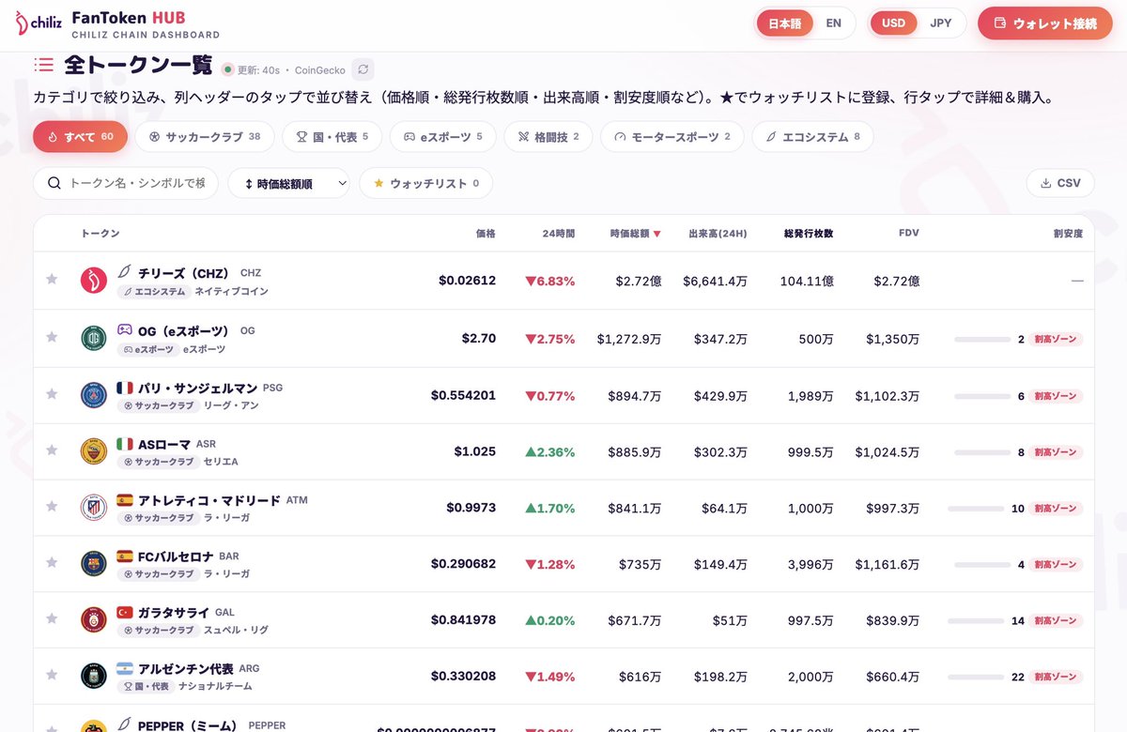Switch language to EN

(x=833, y=23)
